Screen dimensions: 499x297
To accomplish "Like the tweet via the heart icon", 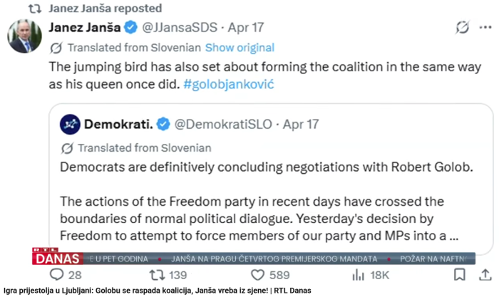I will (x=259, y=275).
